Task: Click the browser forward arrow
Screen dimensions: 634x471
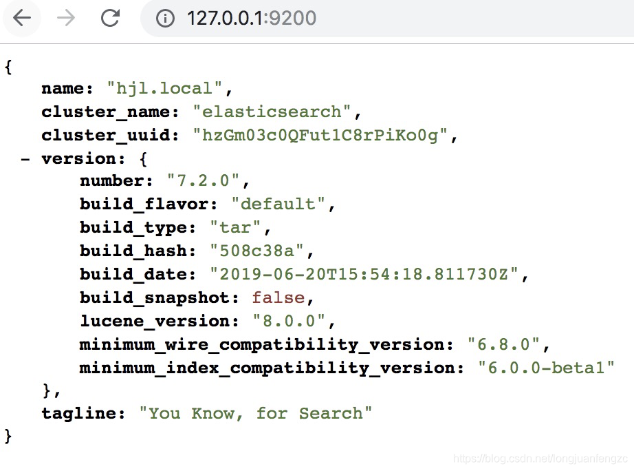Action: click(66, 18)
